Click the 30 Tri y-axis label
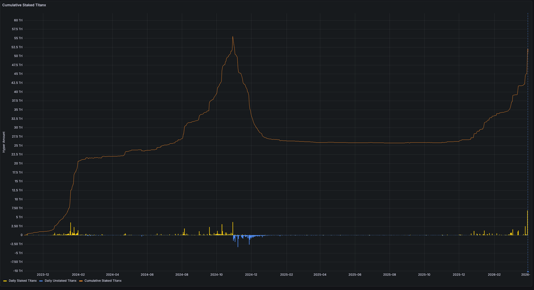 click(x=18, y=127)
